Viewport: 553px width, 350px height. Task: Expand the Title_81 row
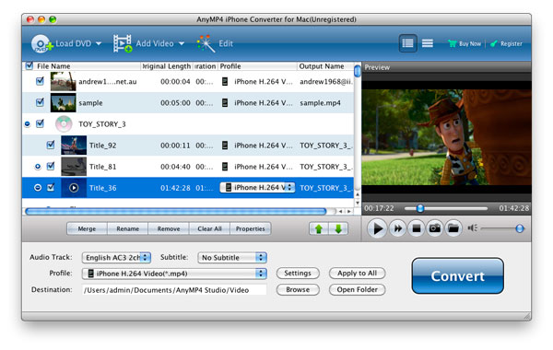[x=38, y=167]
